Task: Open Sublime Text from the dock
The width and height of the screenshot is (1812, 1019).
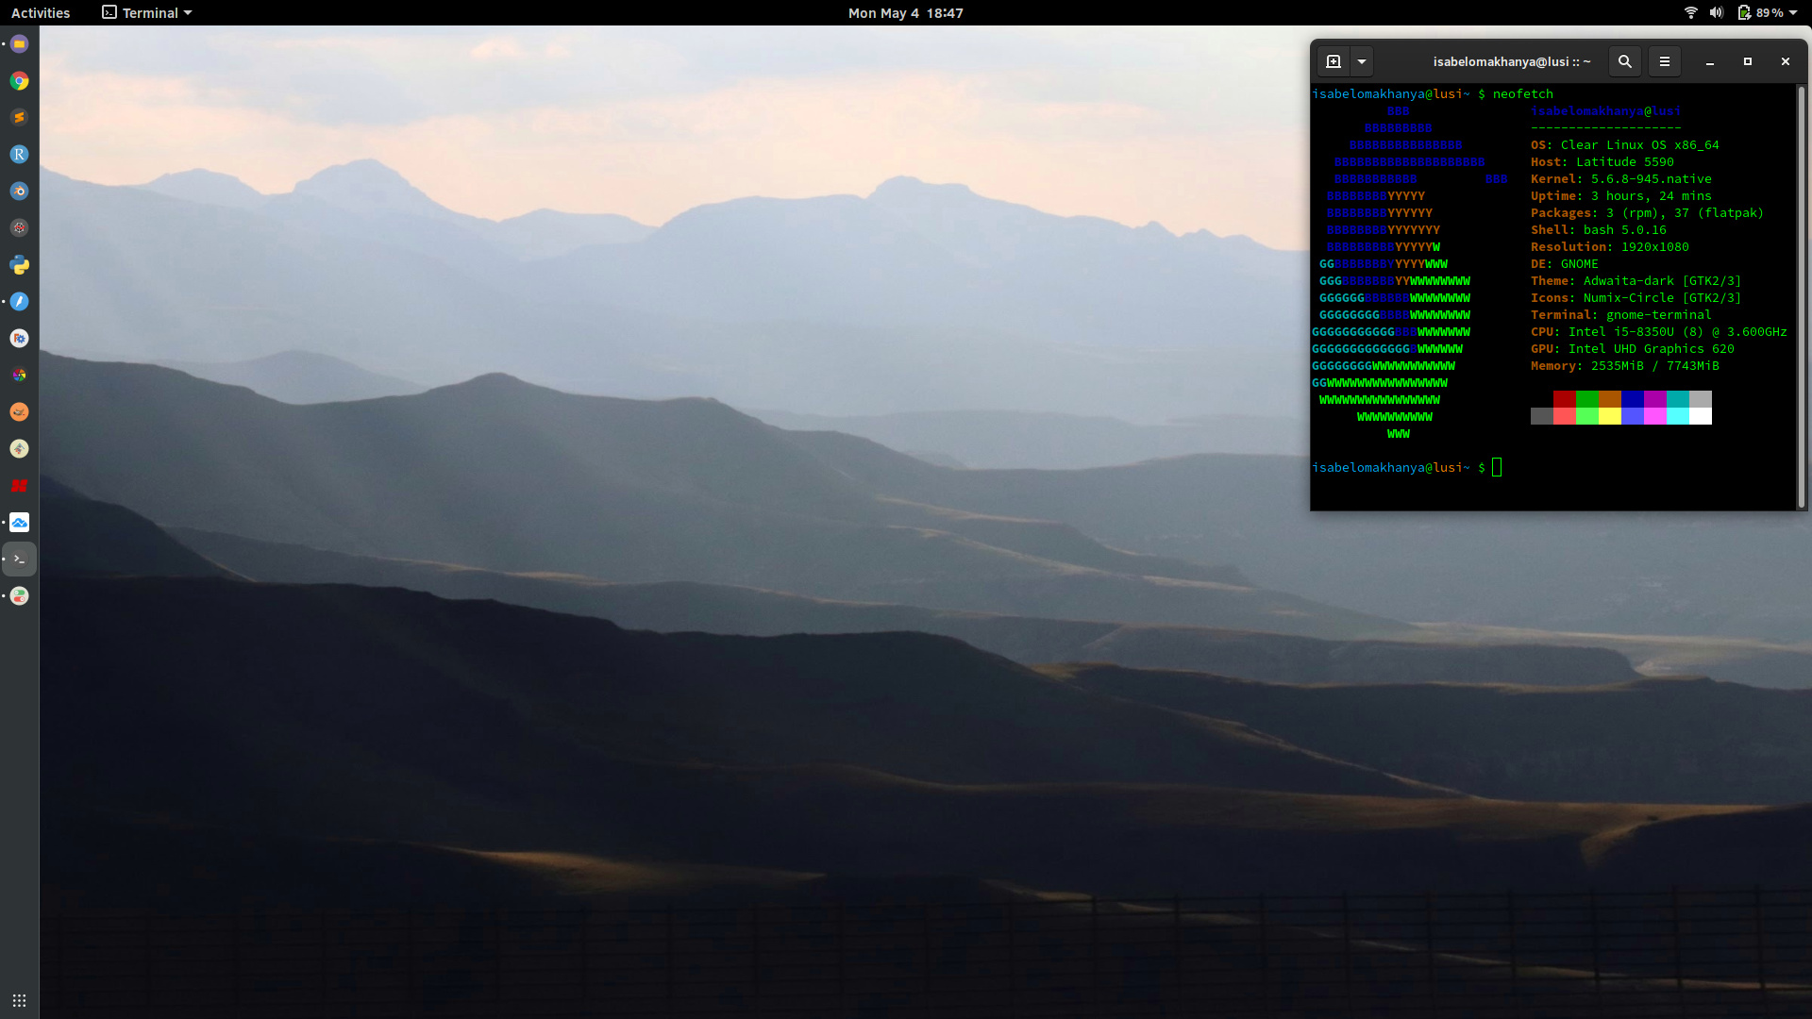Action: tap(19, 118)
